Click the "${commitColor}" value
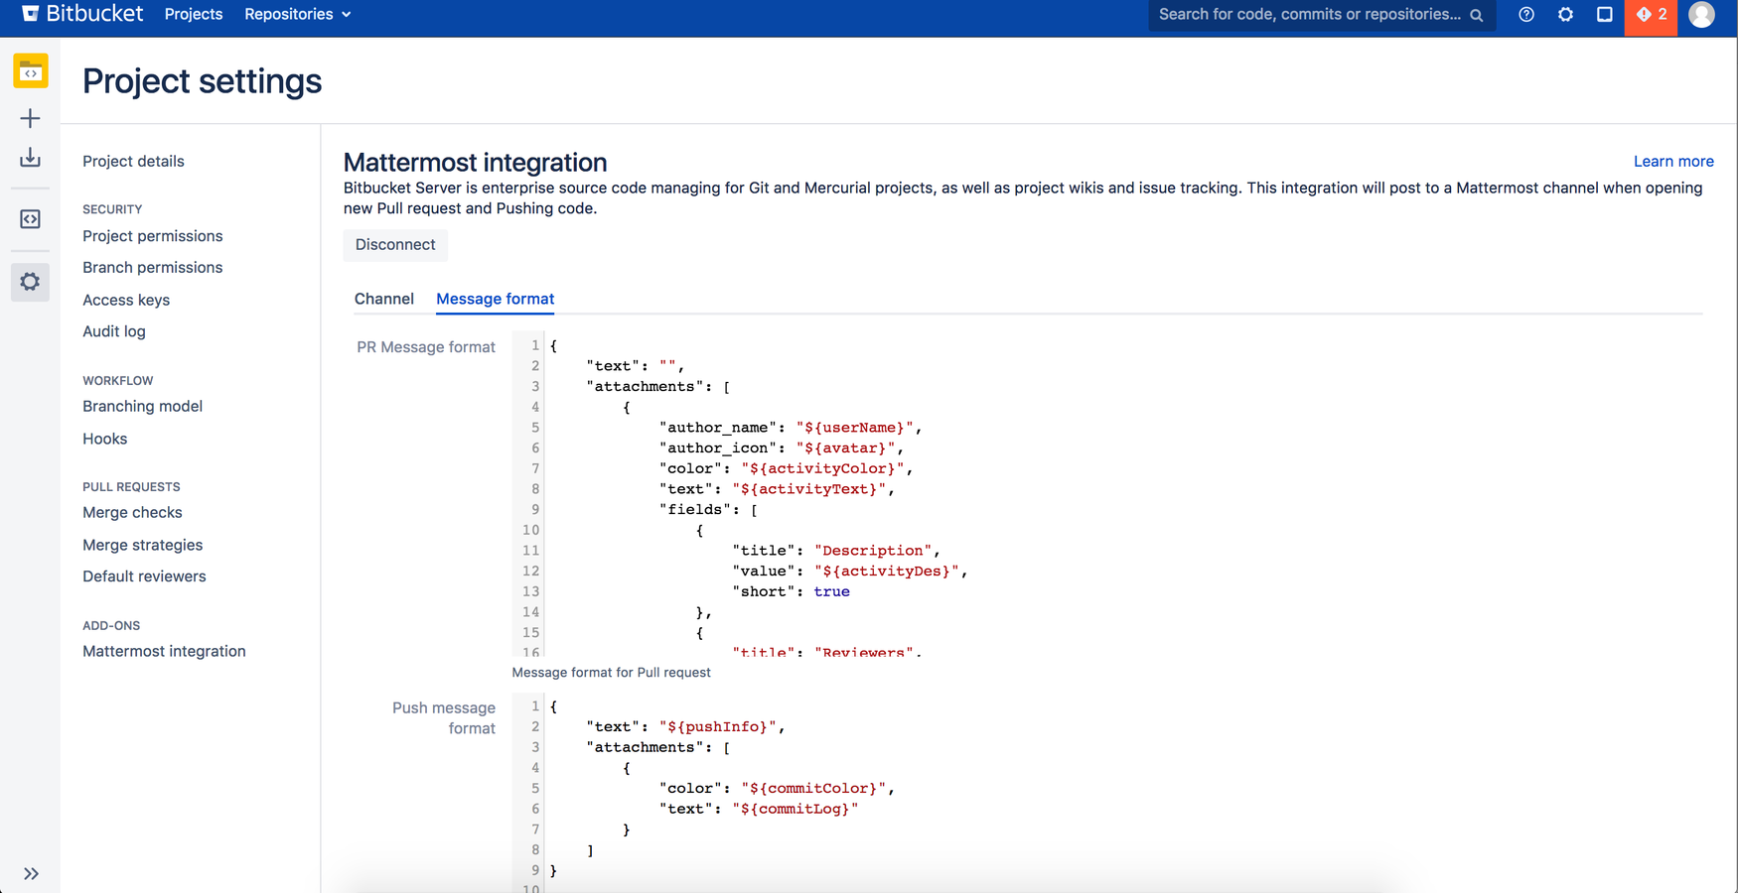Image resolution: width=1738 pixels, height=893 pixels. 813,789
